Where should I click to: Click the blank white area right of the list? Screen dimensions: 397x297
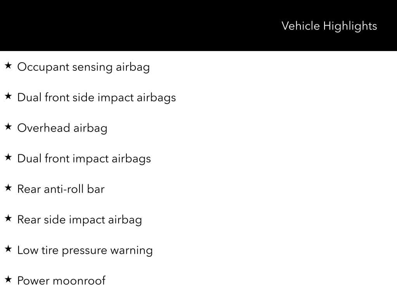(291, 174)
